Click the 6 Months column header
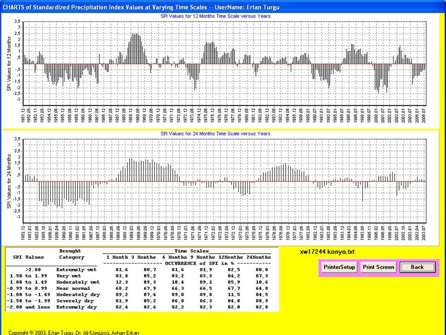Image resolution: width=446 pixels, height=335 pixels. (x=175, y=257)
